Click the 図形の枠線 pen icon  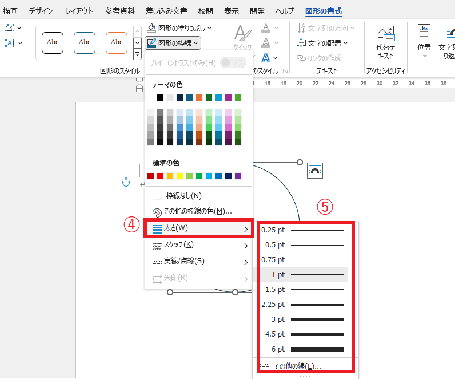tap(151, 43)
